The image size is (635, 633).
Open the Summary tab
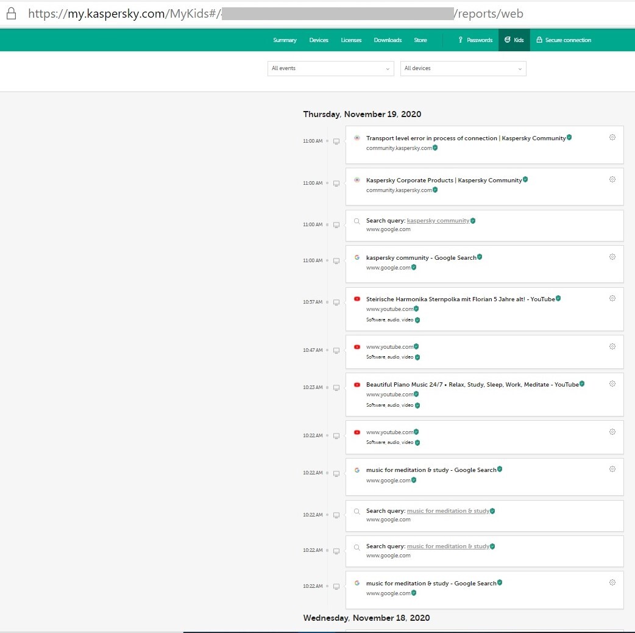tap(285, 40)
